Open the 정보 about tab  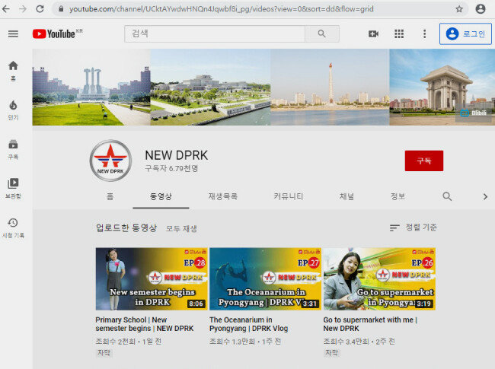tap(398, 196)
